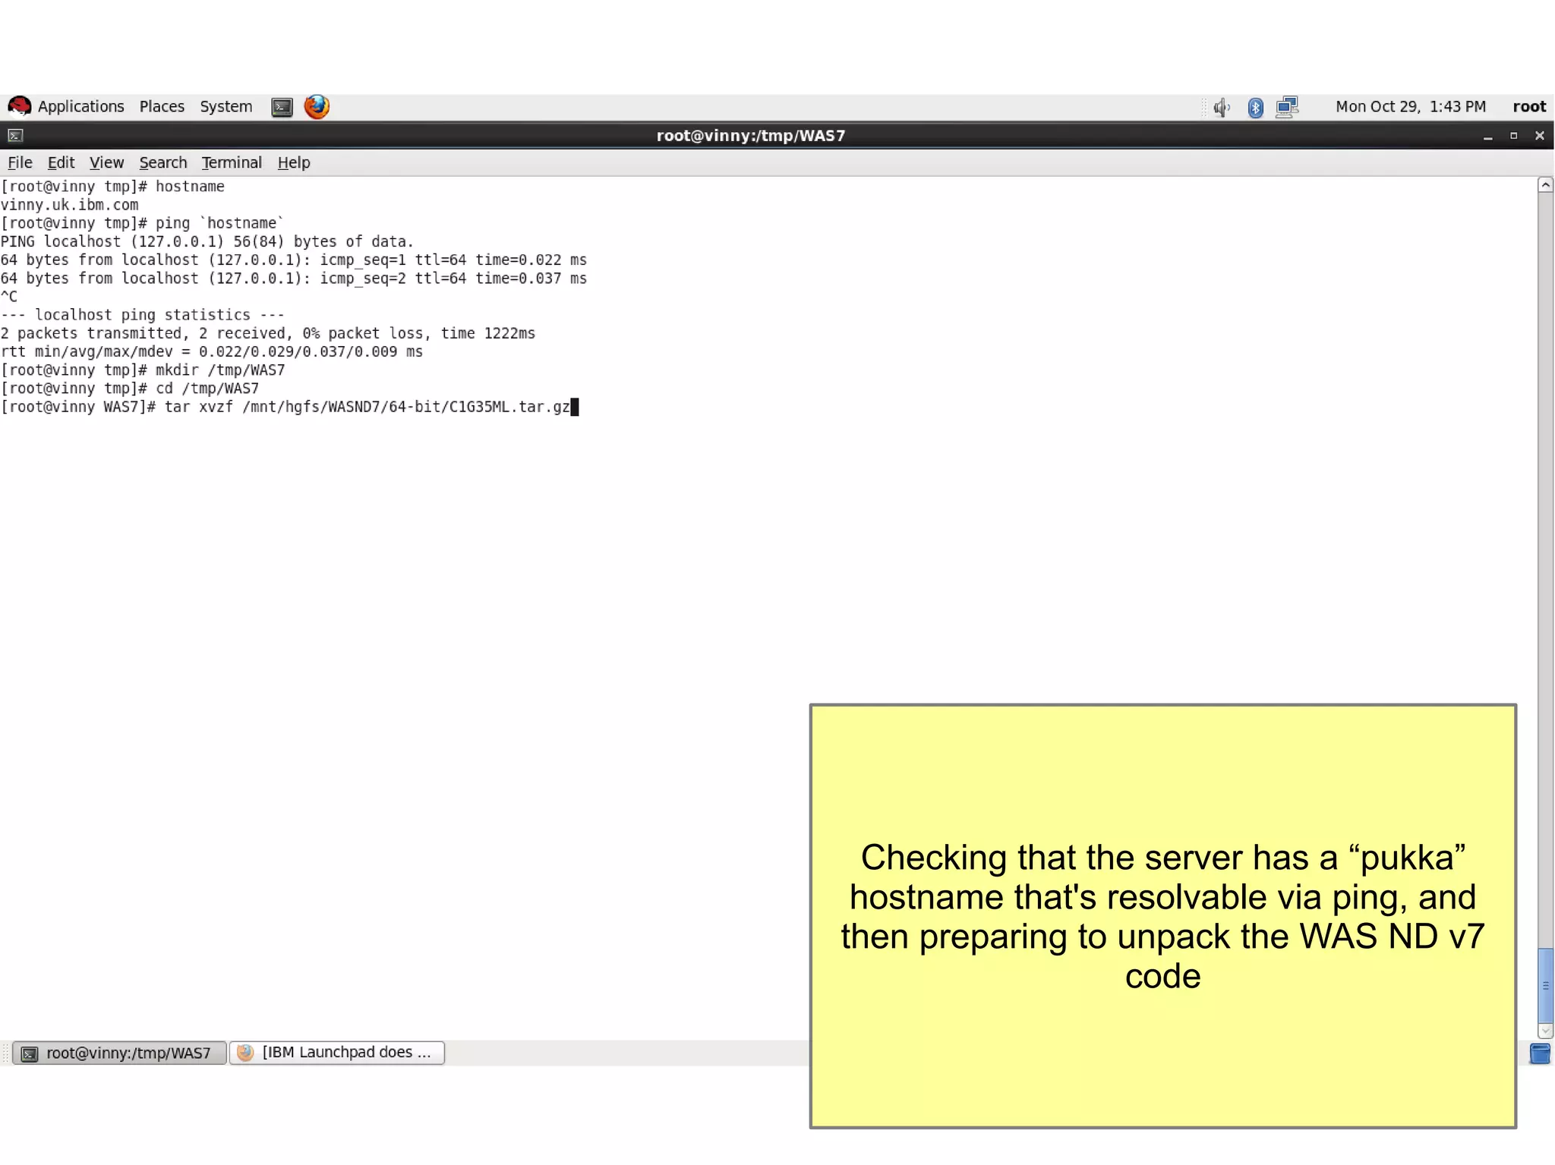
Task: Click the icmp_seq=1 ping reply line
Action: point(294,260)
